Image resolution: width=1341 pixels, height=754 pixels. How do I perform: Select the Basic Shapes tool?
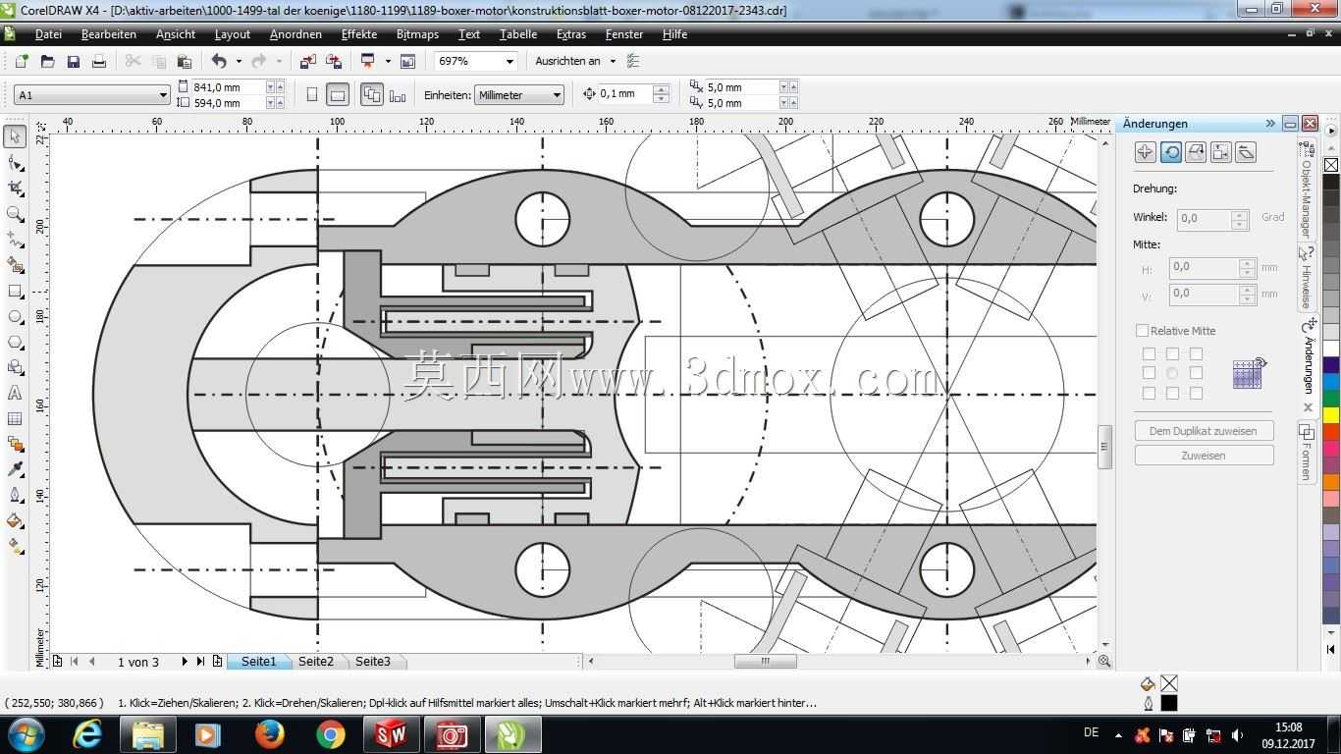coord(15,368)
